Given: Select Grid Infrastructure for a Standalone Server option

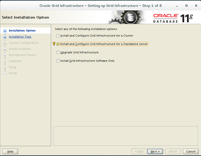Looking at the screenshot, I should click(x=58, y=44).
